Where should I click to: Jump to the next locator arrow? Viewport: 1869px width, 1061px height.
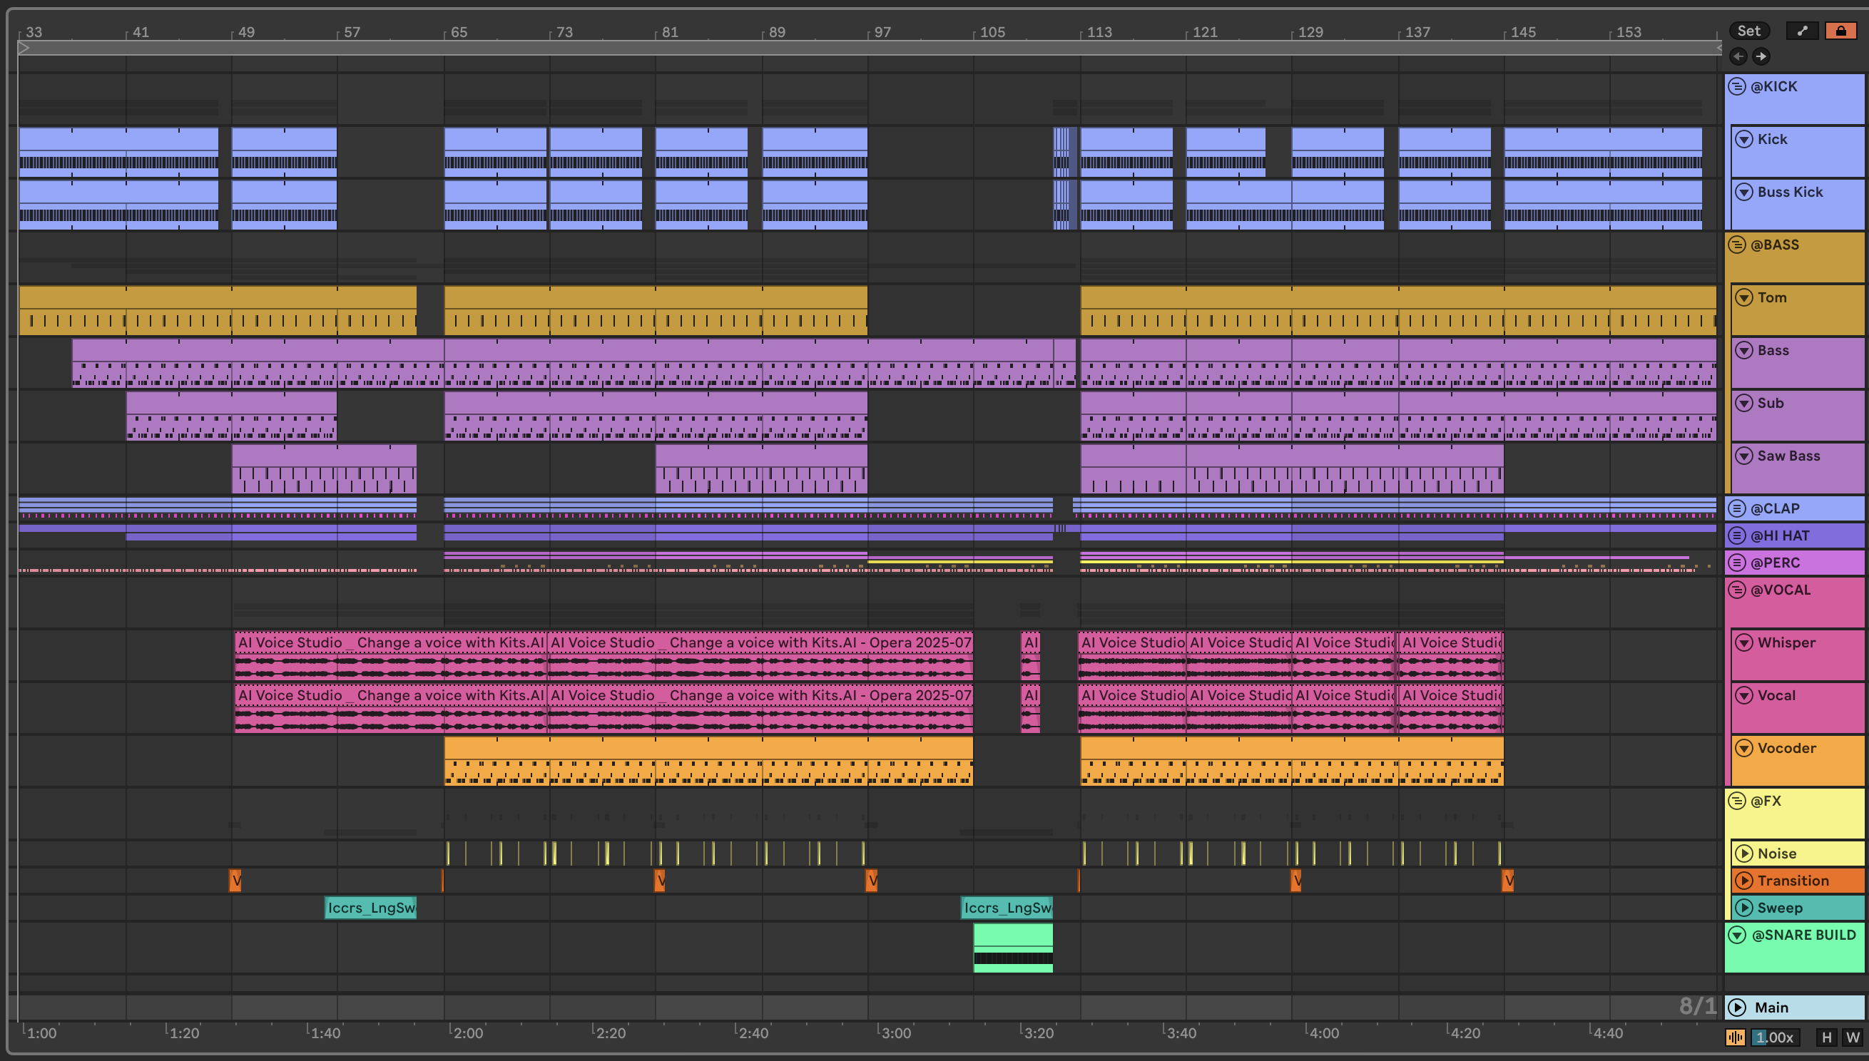click(1761, 56)
